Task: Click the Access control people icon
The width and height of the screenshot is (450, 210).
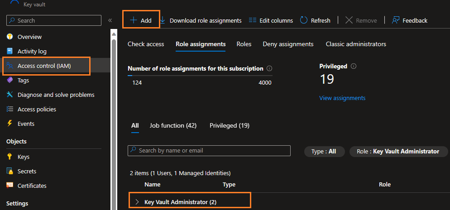Action: (10, 66)
